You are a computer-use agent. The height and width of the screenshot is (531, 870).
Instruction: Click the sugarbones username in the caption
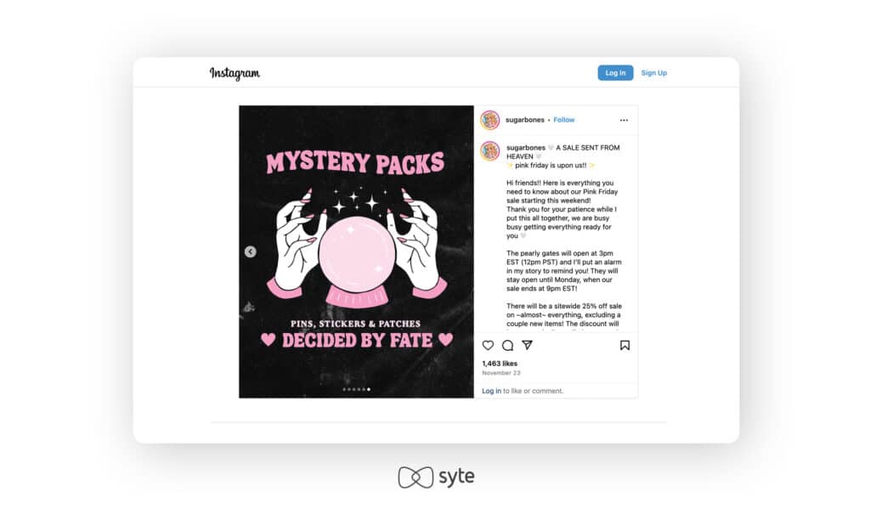(x=526, y=148)
